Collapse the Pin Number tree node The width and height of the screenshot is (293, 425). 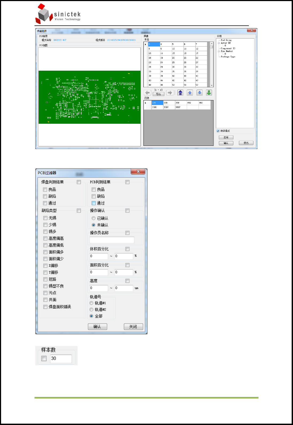(x=219, y=51)
